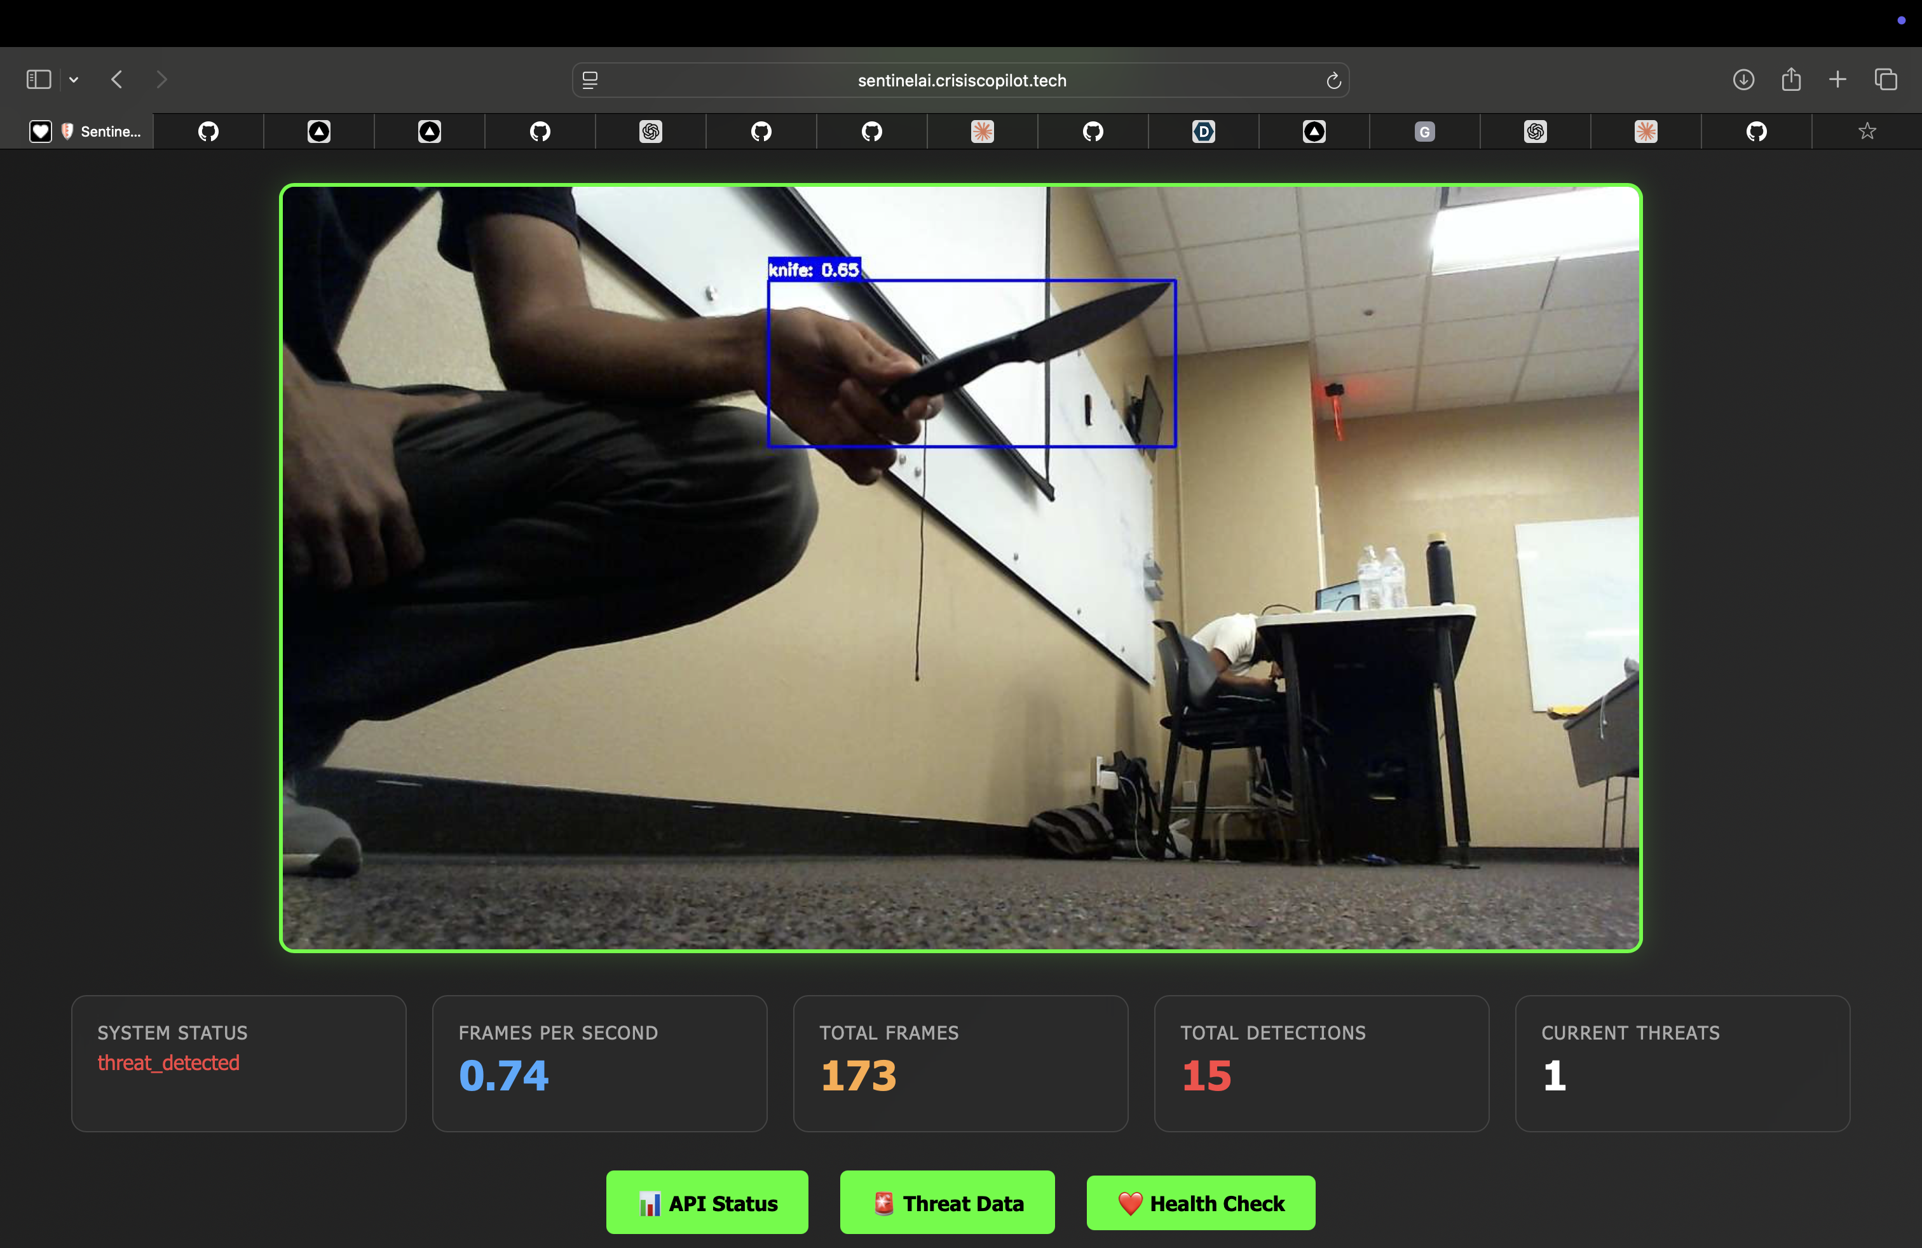This screenshot has width=1922, height=1248.
Task: Reload the page
Action: coord(1333,80)
